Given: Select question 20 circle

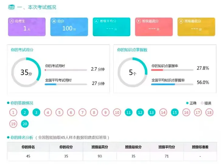Looking at the screenshot, I should coord(25,124).
